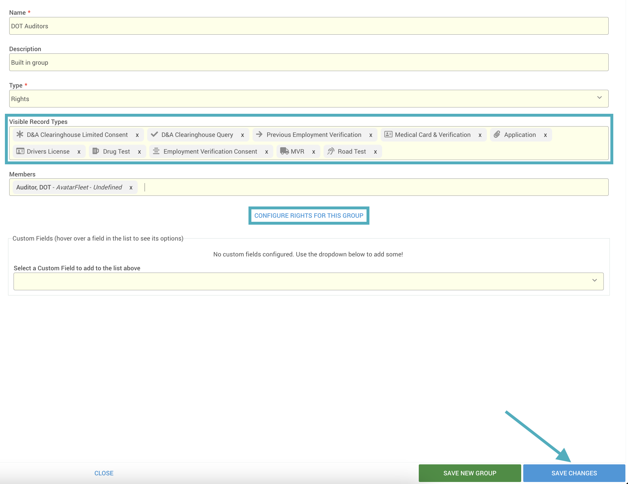Viewport: 628px width, 484px height.
Task: Expand the Custom Field selection dropdown
Action: 308,281
